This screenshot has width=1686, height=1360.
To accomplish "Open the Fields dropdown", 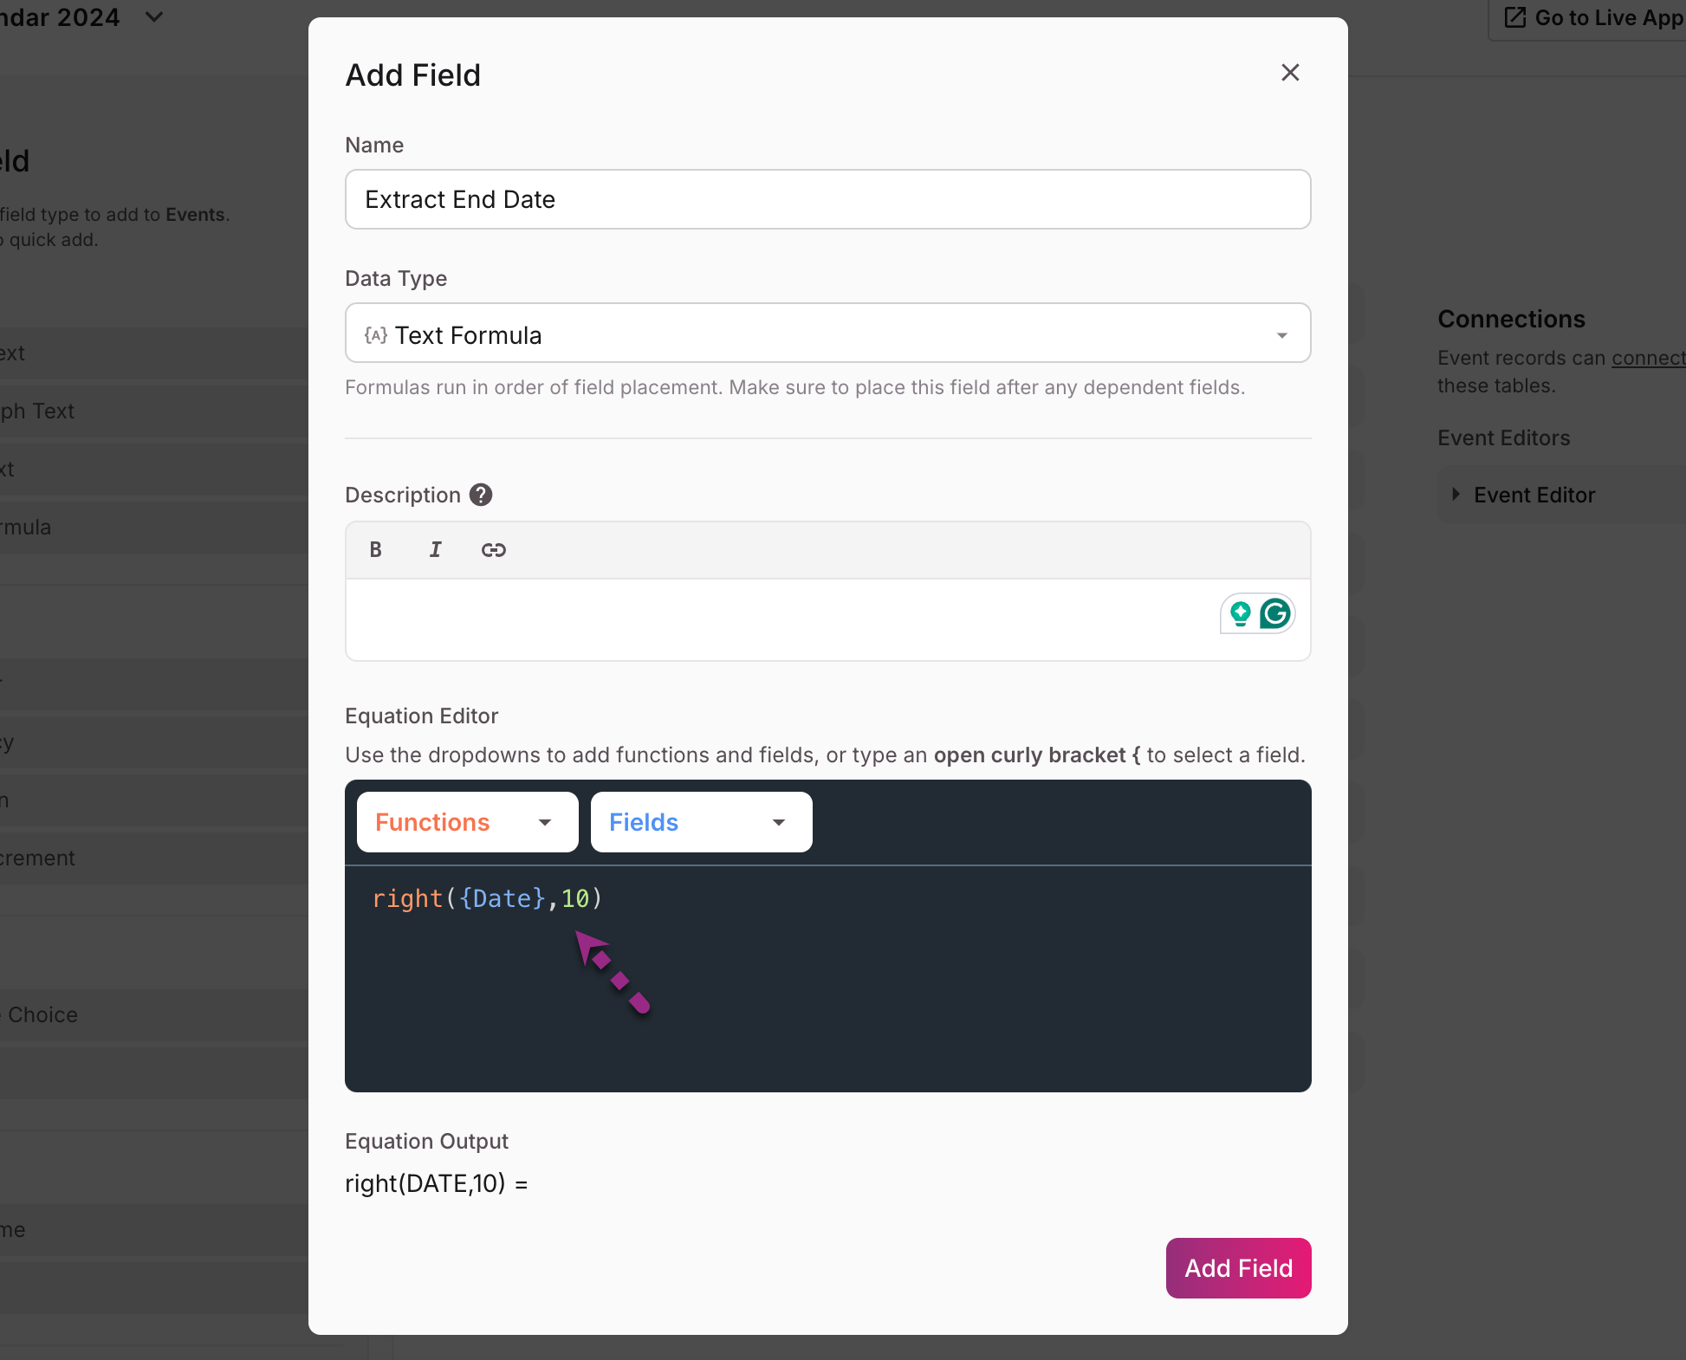I will [701, 822].
